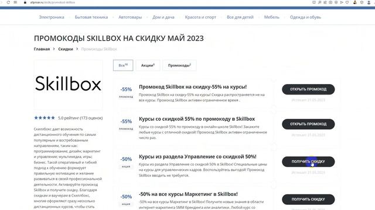The height and width of the screenshot is (210, 375).
Task: Click the page heading 'ПРОМОКОДЫ SKILLBOX НА СКИДКУ МАЙ 2023'
Action: coord(118,38)
